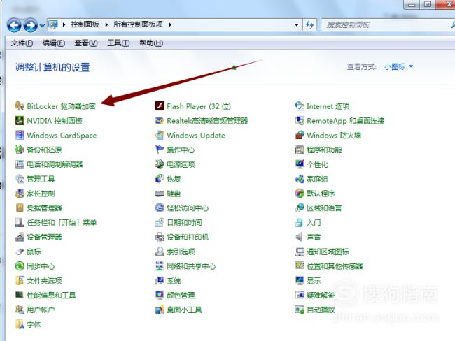455x341 pixels.
Task: Open the 编辑(E) menu
Action: pyautogui.click(x=54, y=43)
